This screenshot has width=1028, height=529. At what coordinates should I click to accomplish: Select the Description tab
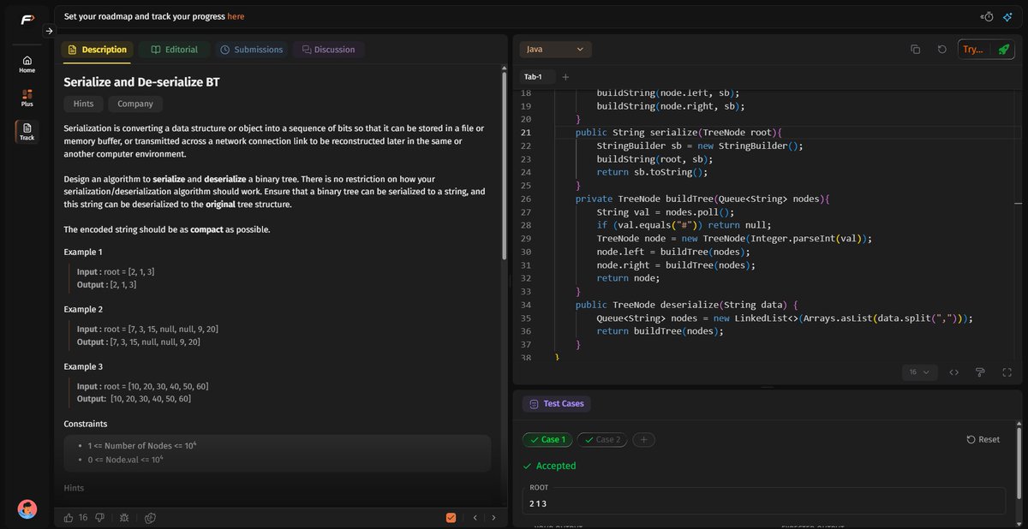click(97, 50)
